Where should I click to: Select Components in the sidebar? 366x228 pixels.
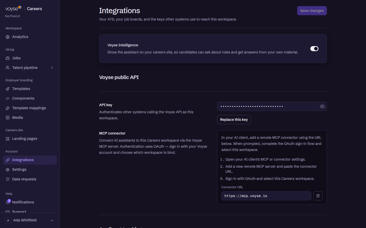pos(30,99)
